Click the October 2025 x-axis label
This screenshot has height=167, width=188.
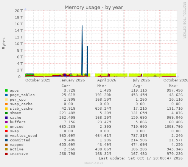click(x=38, y=80)
